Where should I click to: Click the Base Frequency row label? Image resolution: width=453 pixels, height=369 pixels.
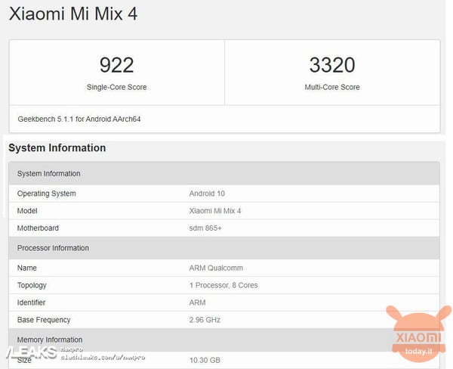pyautogui.click(x=44, y=320)
